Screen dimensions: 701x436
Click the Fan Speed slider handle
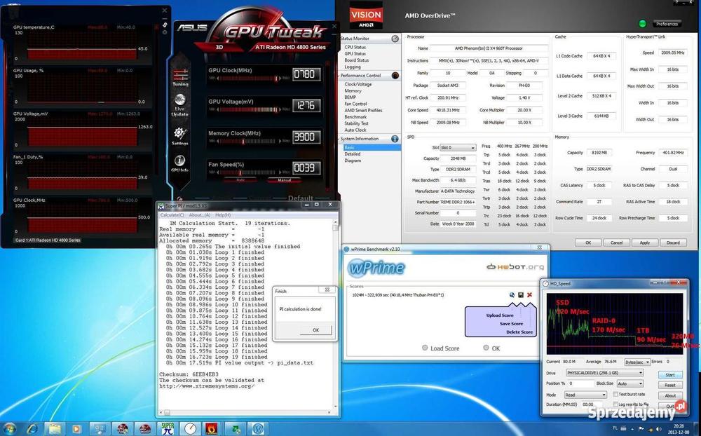tap(240, 172)
